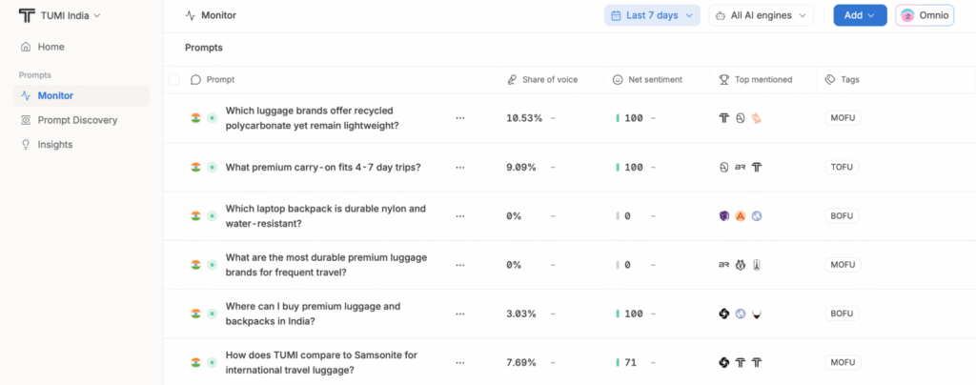The image size is (976, 385).
Task: Toggle the select-all prompts checkbox
Action: (174, 80)
